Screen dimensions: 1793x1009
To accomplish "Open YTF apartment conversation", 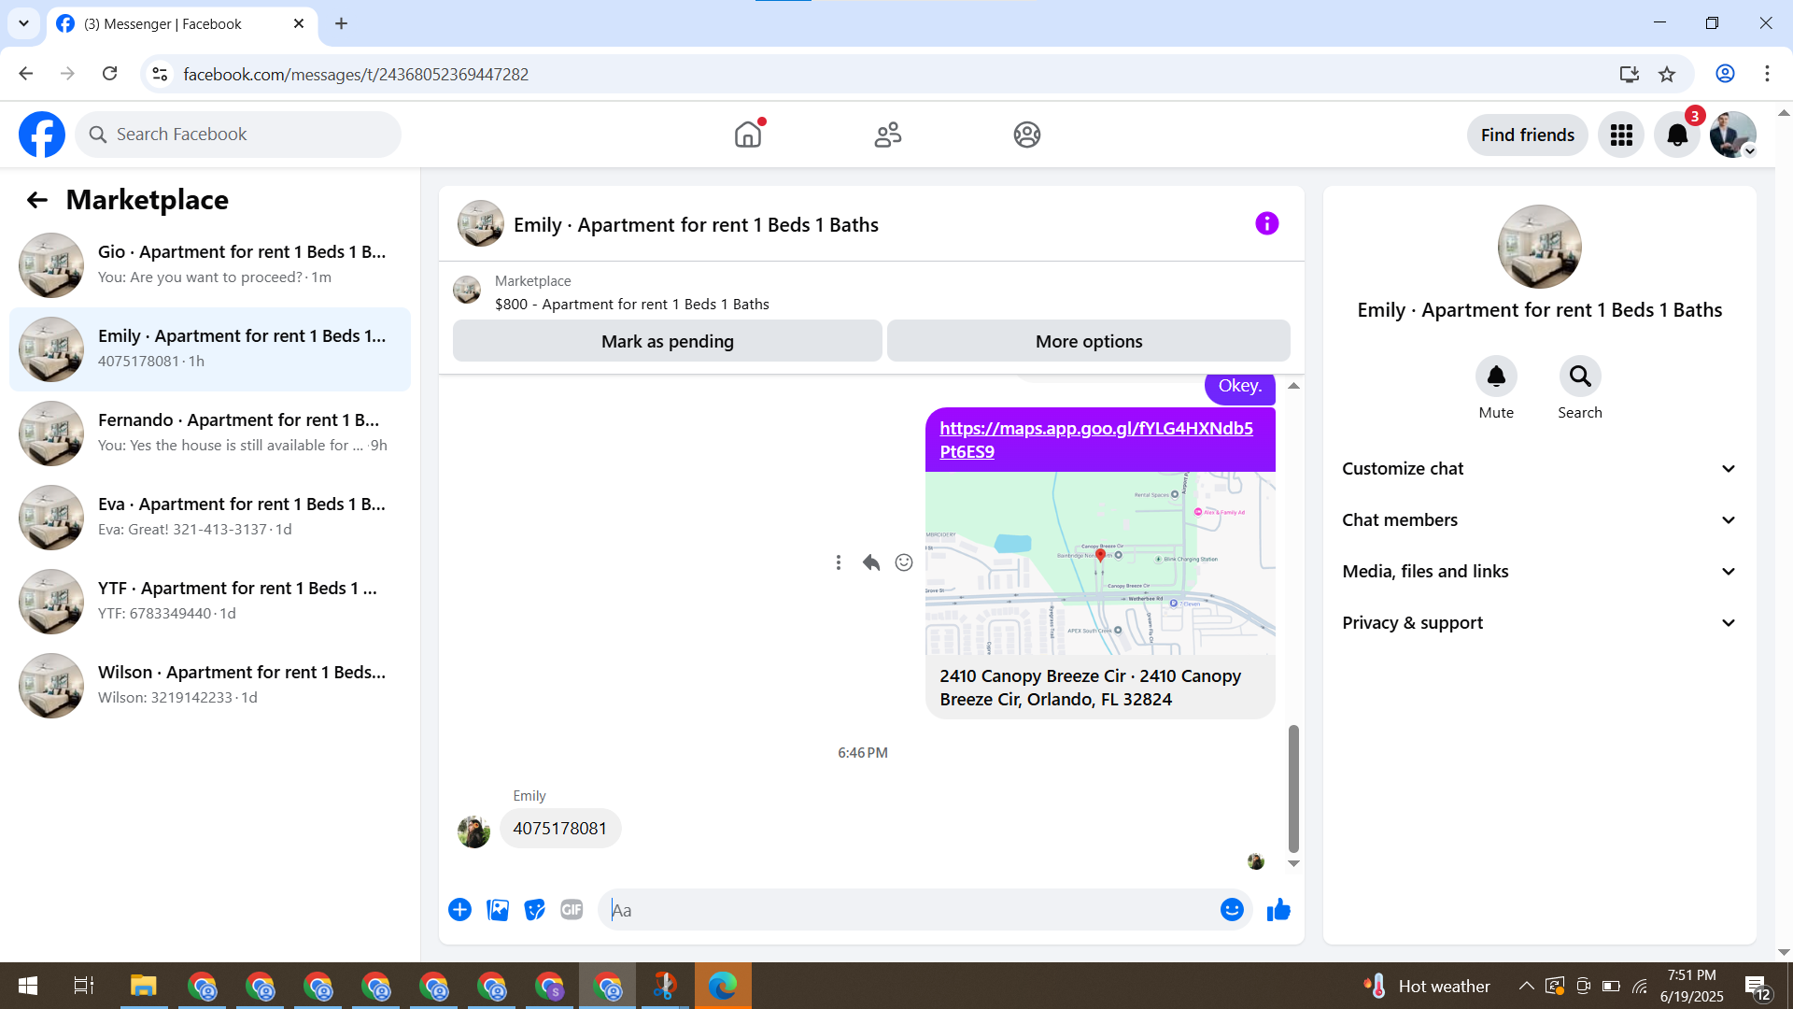I will 210,602.
